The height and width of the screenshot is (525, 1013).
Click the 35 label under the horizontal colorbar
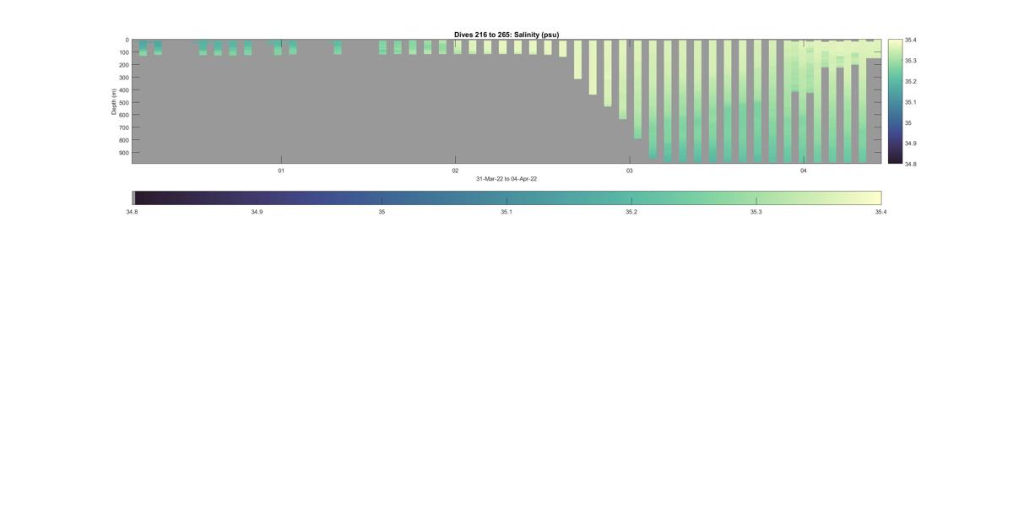point(382,212)
